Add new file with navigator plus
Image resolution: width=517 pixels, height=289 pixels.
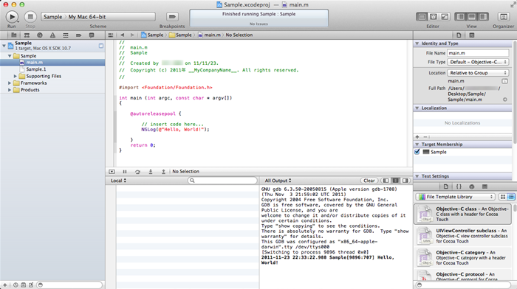(4, 285)
